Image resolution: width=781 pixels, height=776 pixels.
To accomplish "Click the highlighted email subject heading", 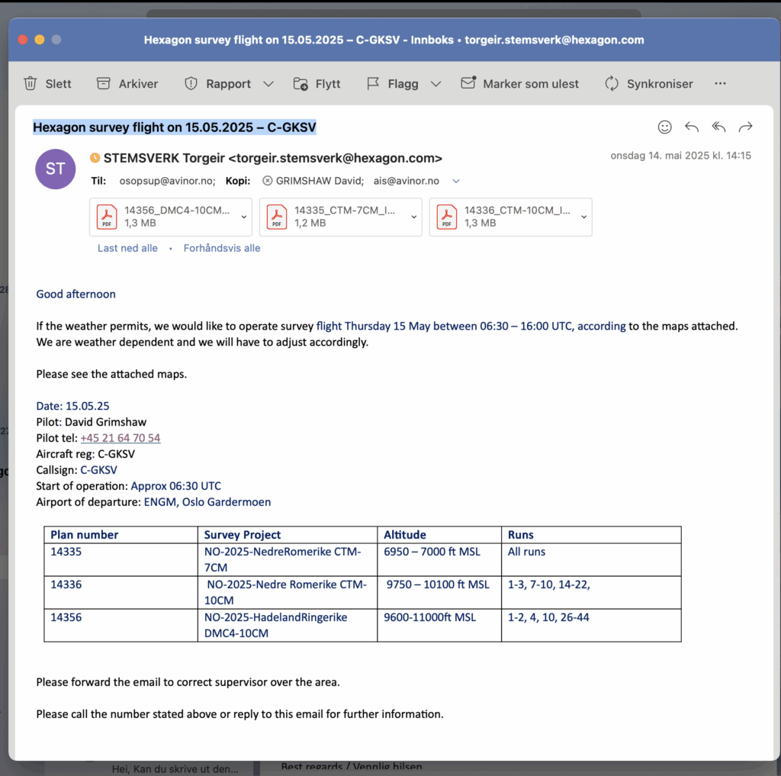I will point(175,127).
